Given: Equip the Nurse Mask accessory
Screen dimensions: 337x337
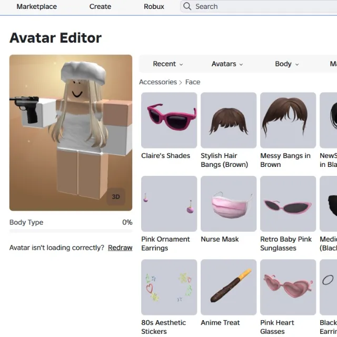Looking at the screenshot, I should coord(229,204).
